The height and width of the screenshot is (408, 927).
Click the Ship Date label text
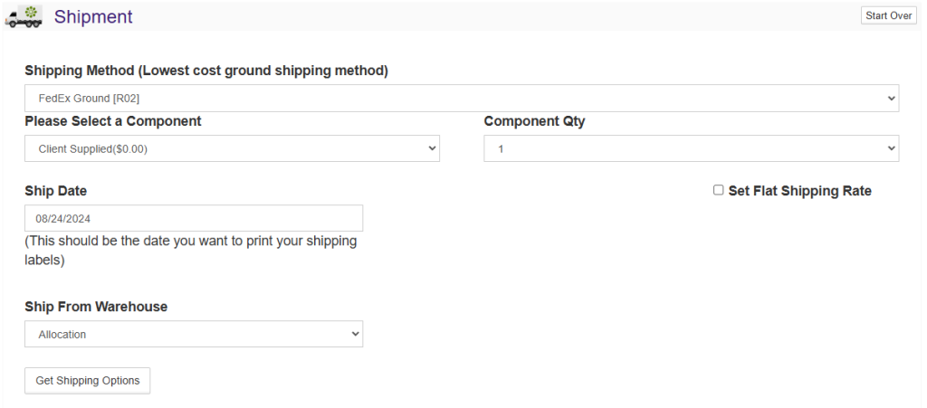point(56,191)
